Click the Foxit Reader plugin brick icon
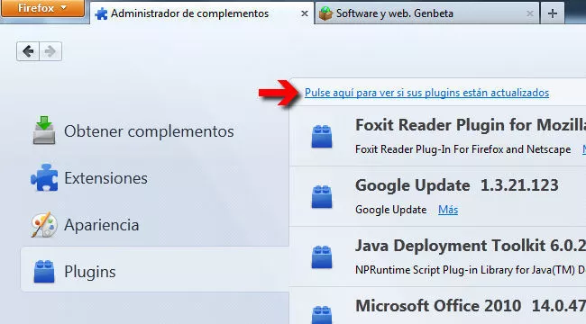 [x=322, y=137]
